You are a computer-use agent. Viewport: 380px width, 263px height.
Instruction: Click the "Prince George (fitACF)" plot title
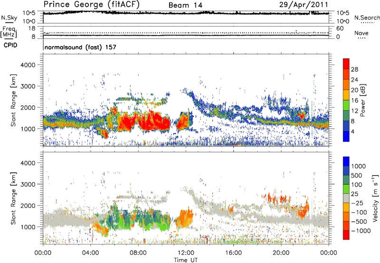[91, 4]
